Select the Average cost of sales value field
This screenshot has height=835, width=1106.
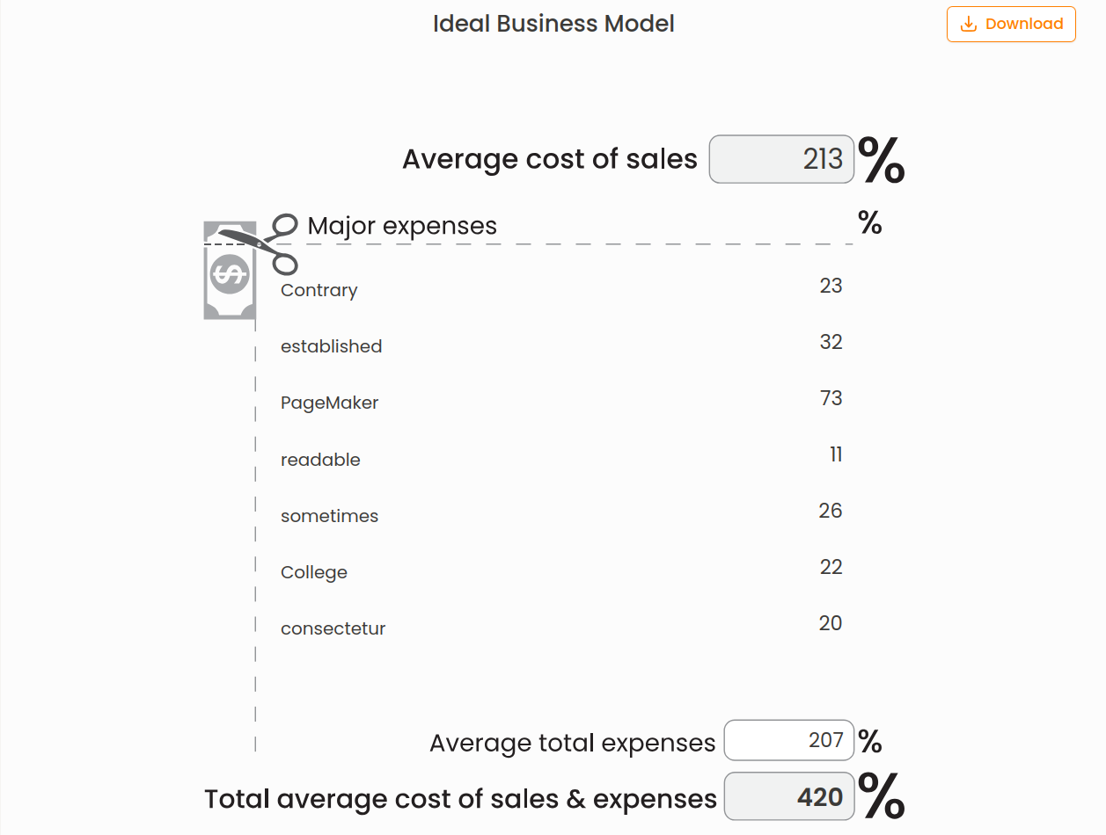pyautogui.click(x=780, y=159)
